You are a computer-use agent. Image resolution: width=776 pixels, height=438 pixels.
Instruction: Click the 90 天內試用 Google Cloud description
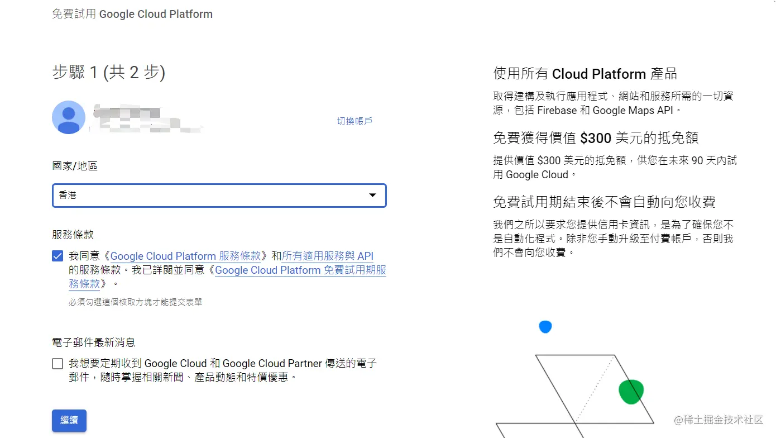point(615,168)
